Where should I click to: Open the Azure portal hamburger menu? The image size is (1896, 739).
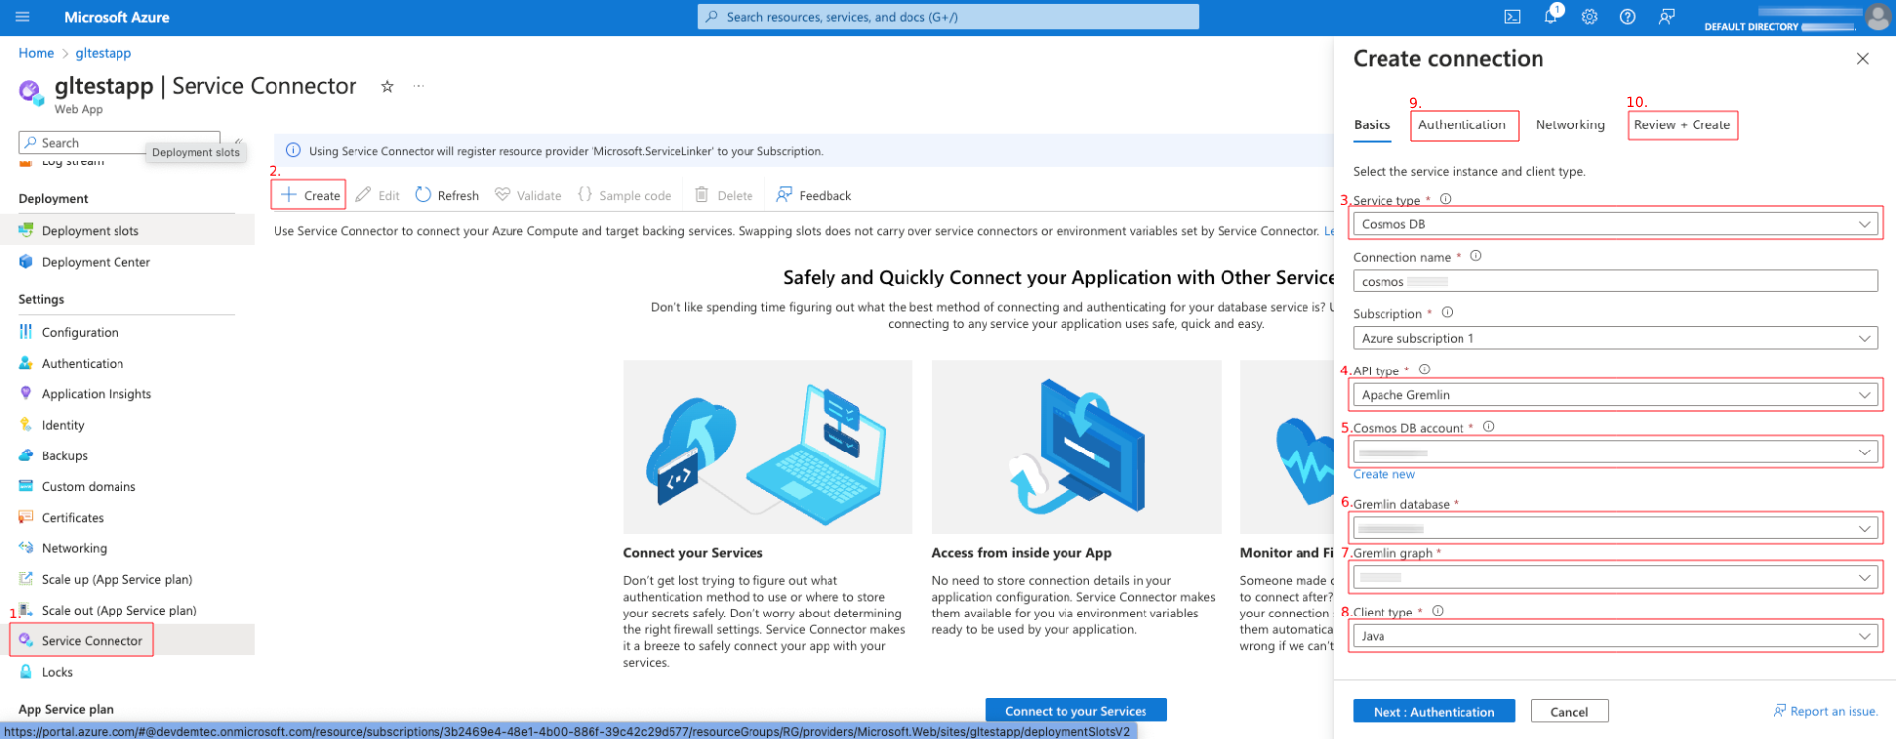click(x=23, y=17)
